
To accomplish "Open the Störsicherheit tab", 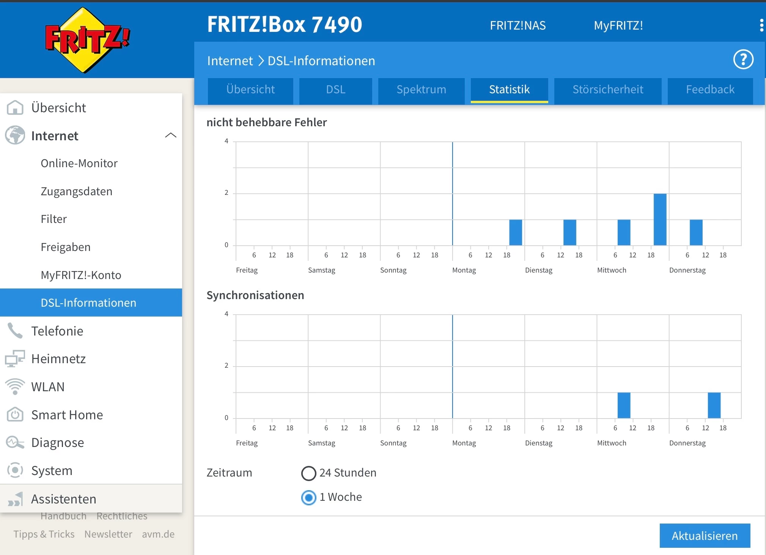I will point(607,89).
